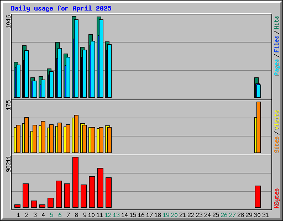Image resolution: width=283 pixels, height=221 pixels.
Task: Select the red KBytes bar for day 10
Action: pos(92,192)
